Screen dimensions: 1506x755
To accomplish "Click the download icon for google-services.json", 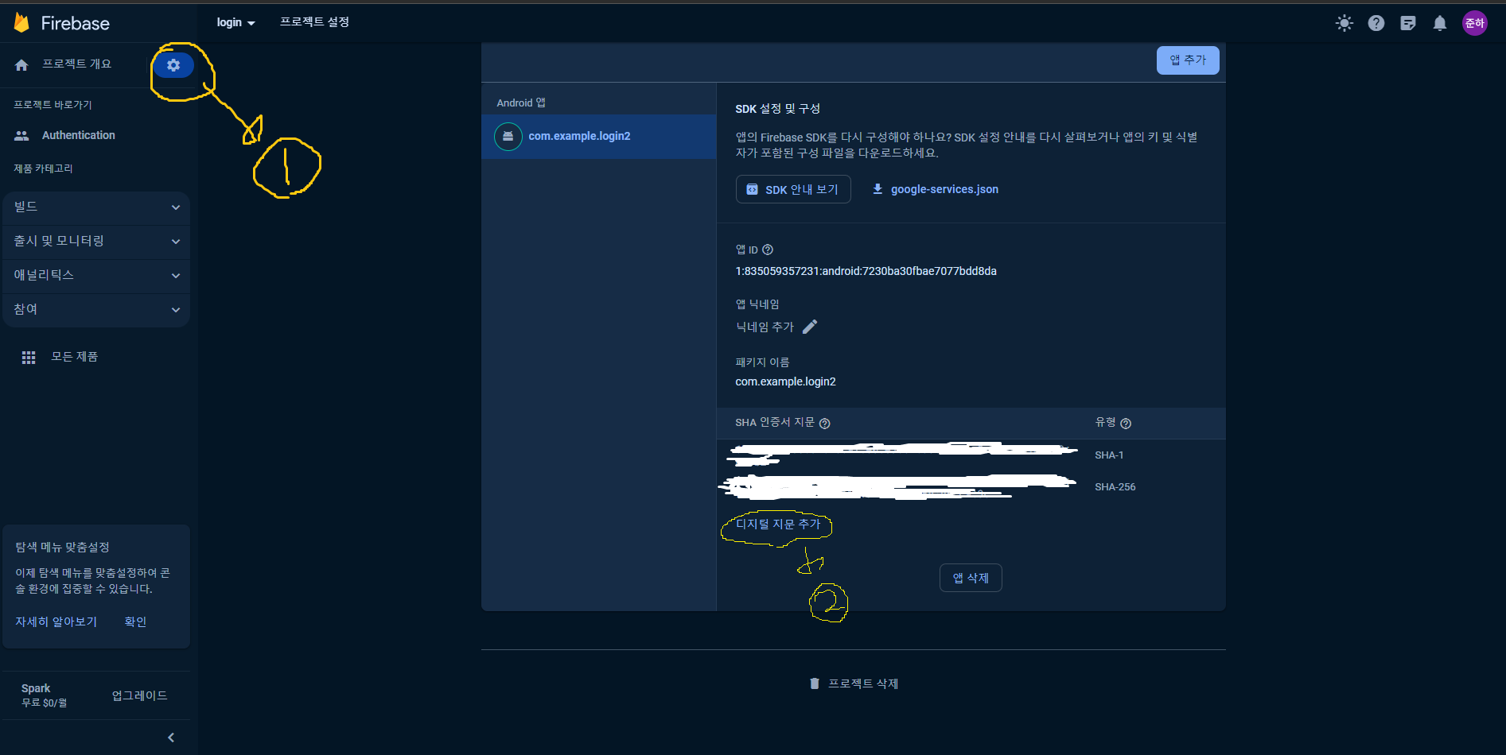I will tap(878, 189).
